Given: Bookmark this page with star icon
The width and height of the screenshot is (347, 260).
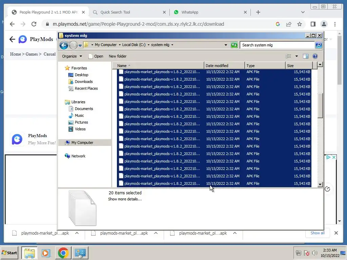Looking at the screenshot, I should click(x=300, y=24).
